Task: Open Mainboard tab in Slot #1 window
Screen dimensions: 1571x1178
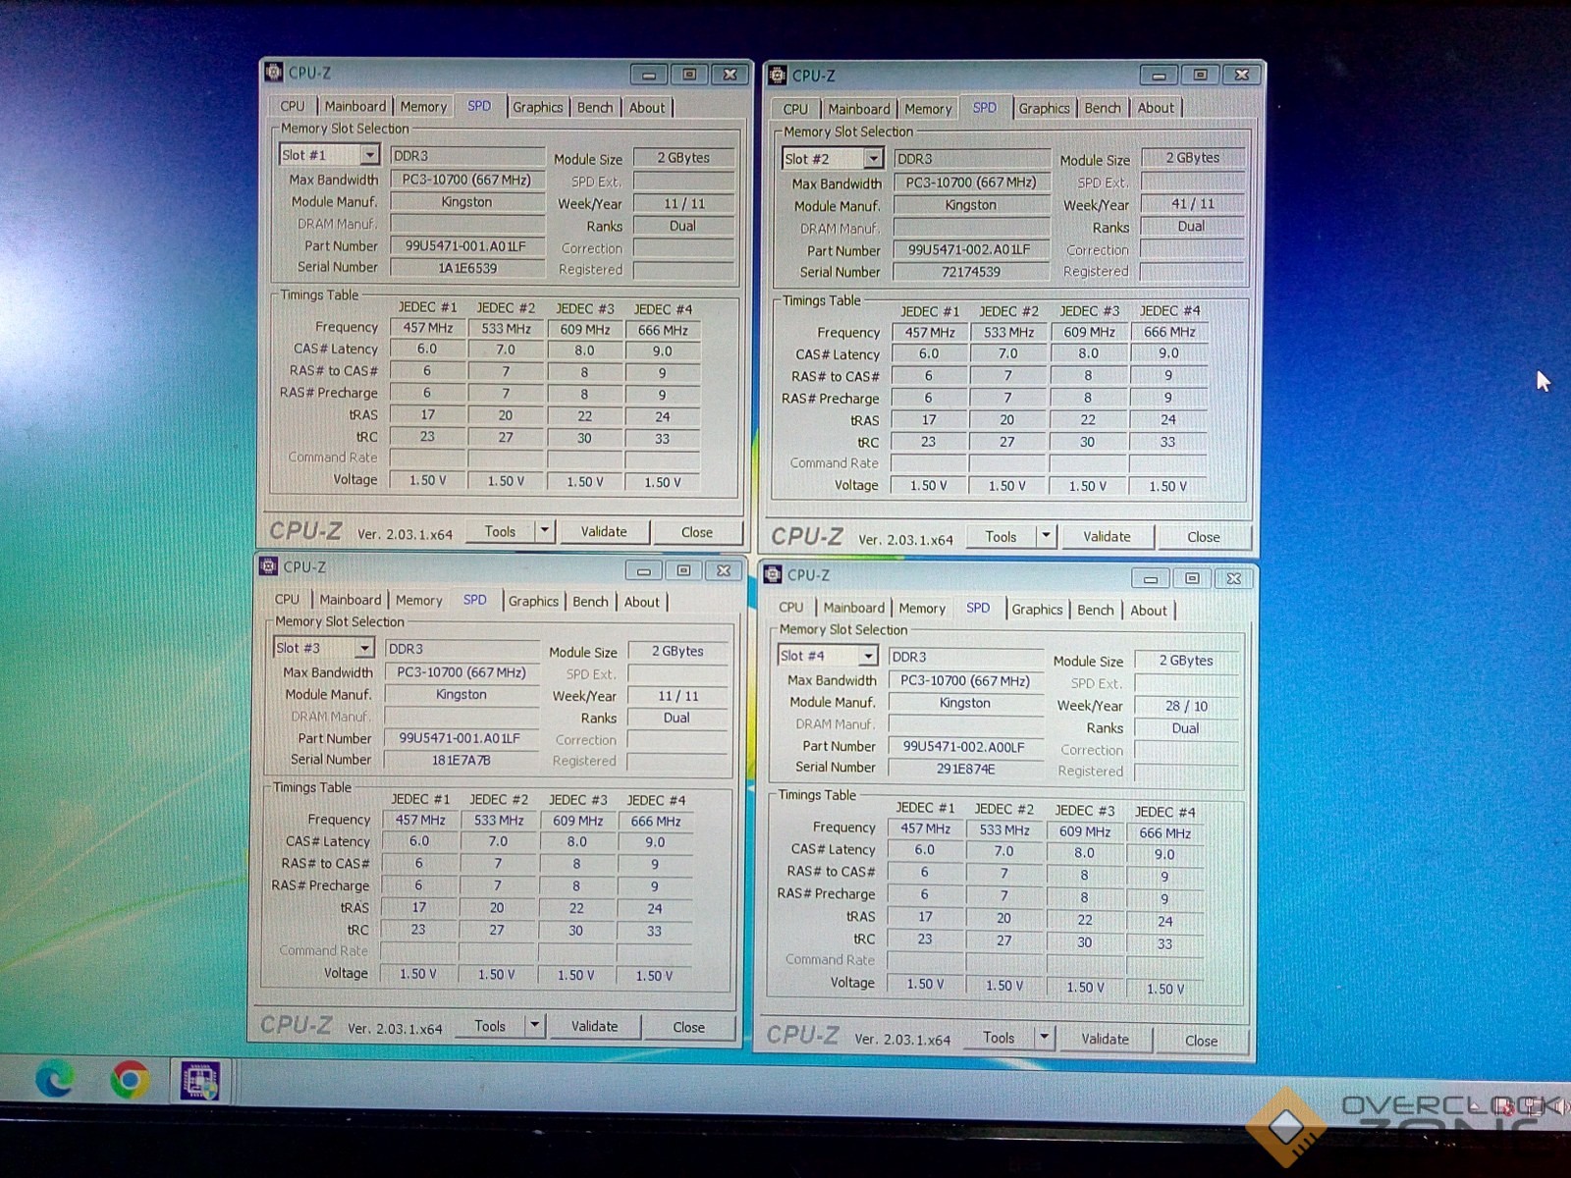Action: [355, 106]
